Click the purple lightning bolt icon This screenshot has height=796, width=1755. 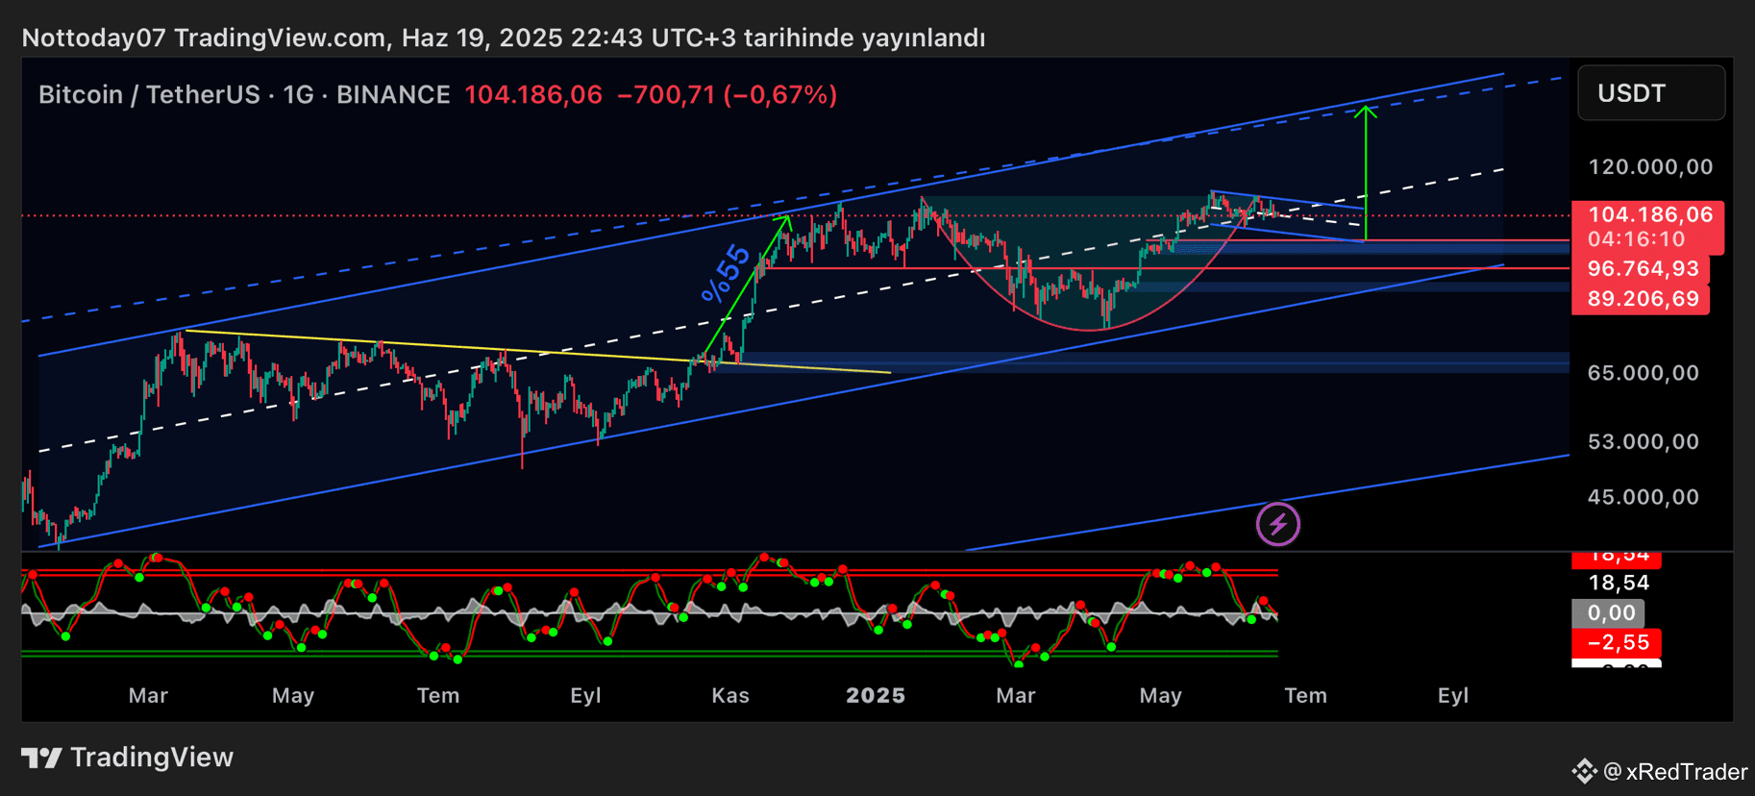1278,524
